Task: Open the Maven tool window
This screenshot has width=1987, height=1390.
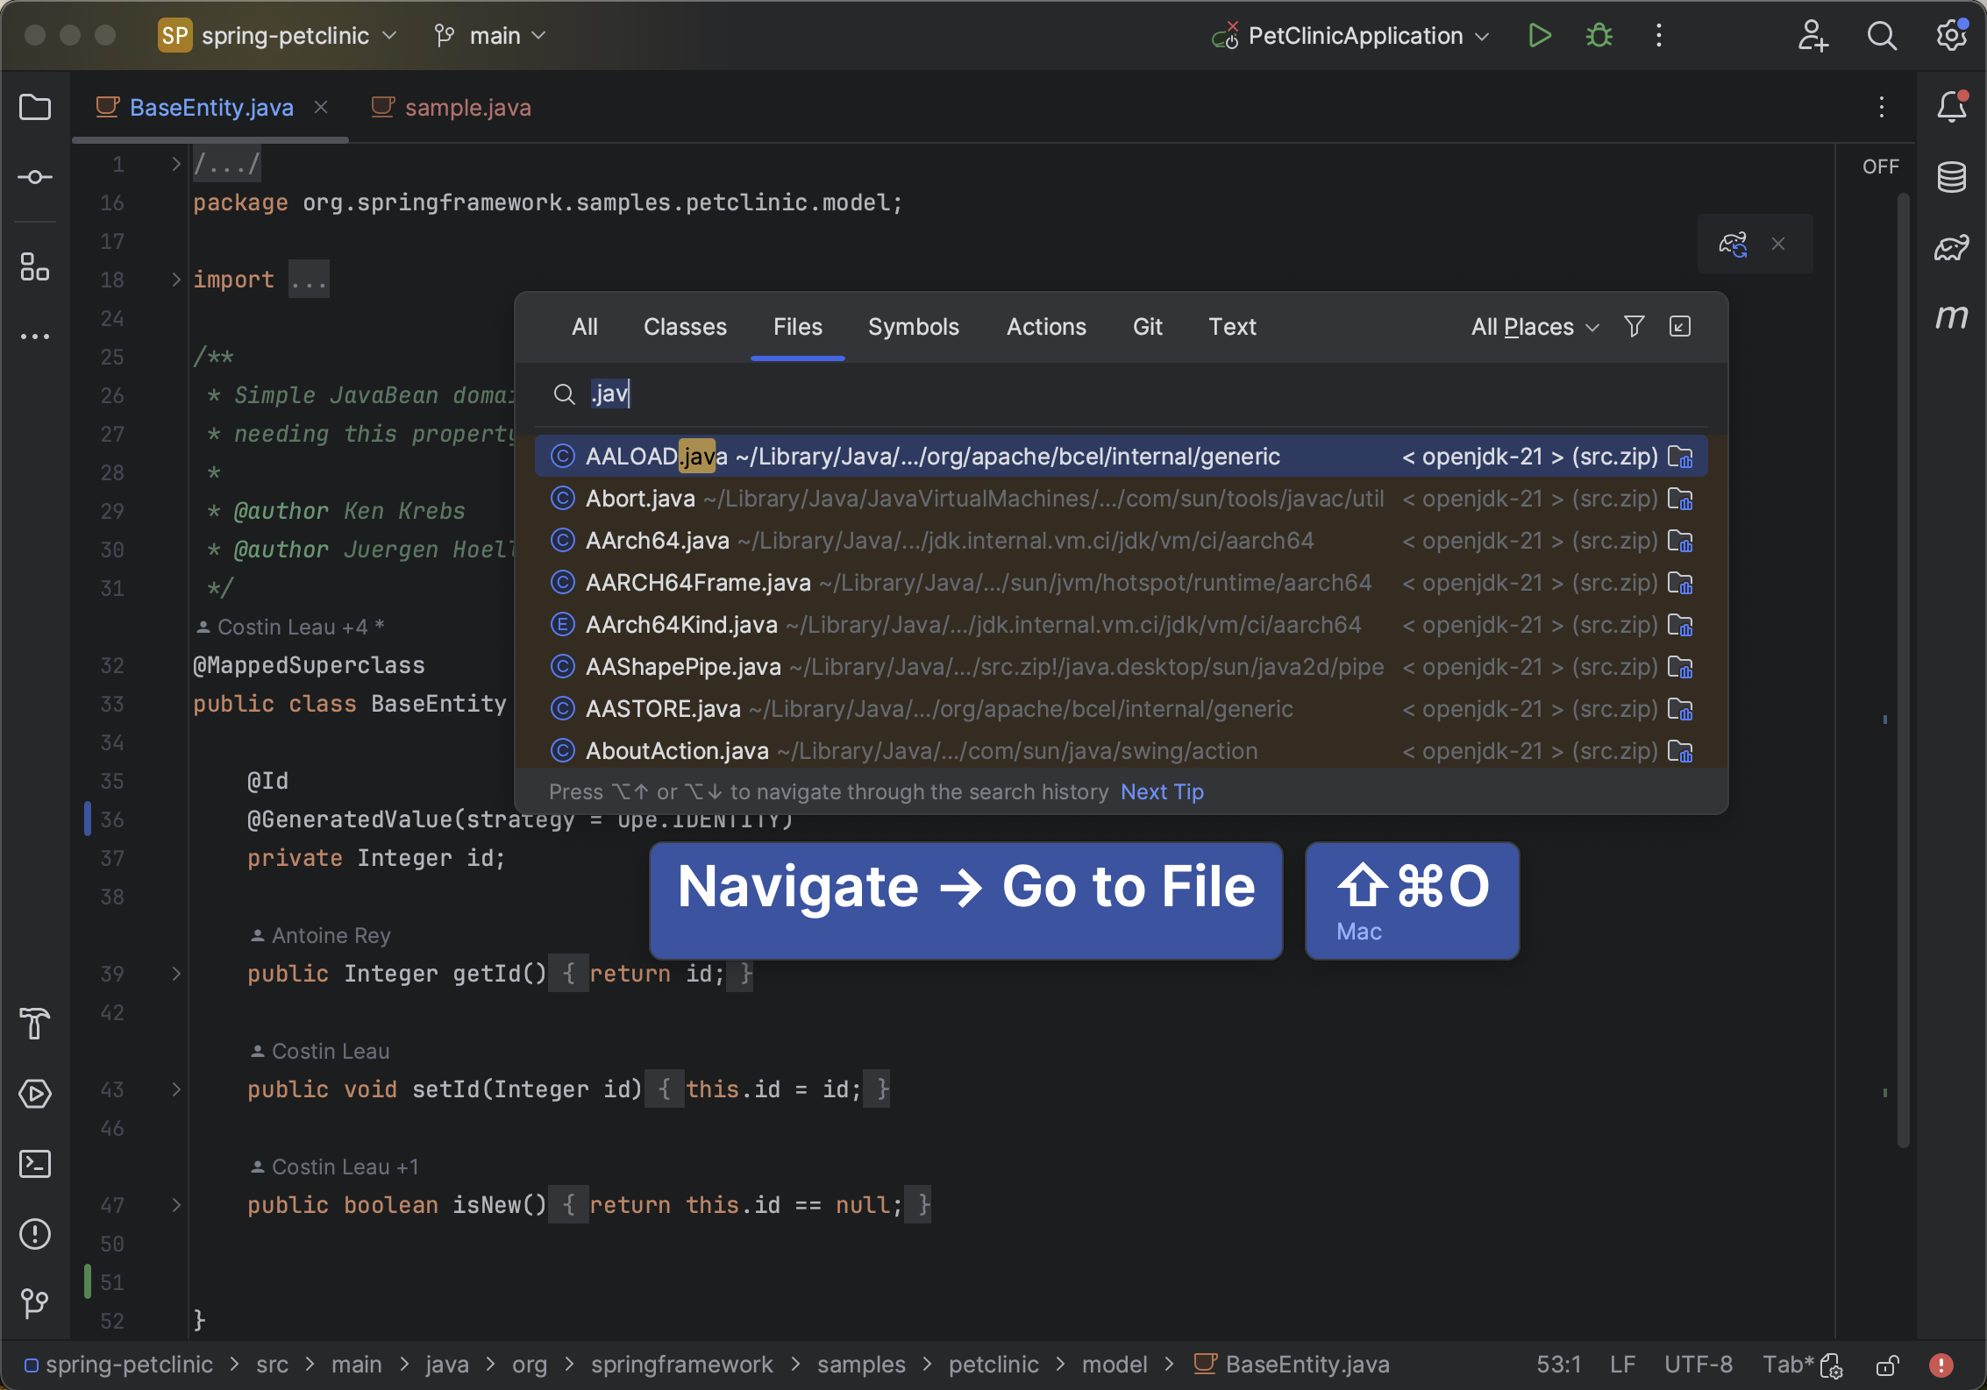Action: 1953,317
